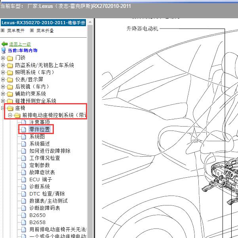238x238 pixels.
Task: Click the 前排电动座椅控制系统 folder icon
Action: click(17, 115)
